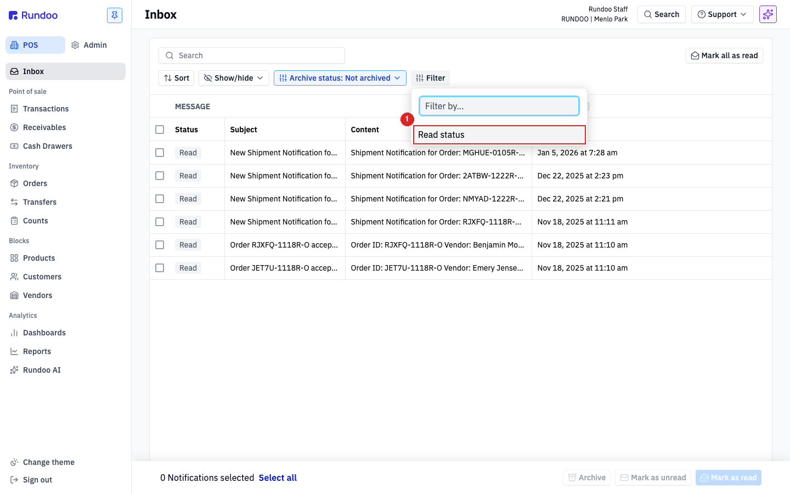Open message 'Order ID: JET7U-1118R-O Vendor: Emery Jense...'
The width and height of the screenshot is (790, 494).
[437, 268]
